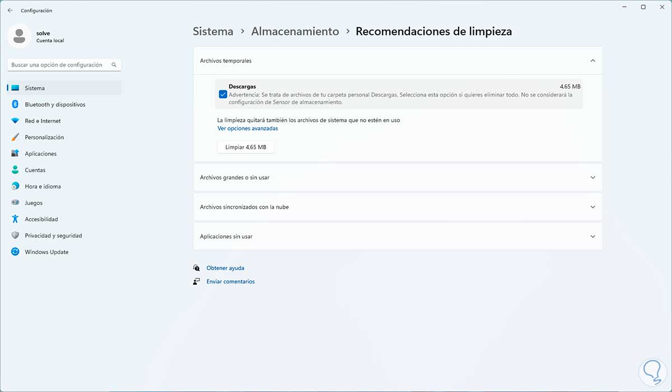This screenshot has width=672, height=392.
Task: Click the Accesibilidad figure icon
Action: (x=15, y=219)
